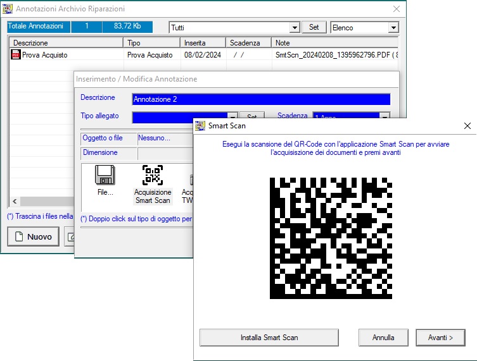Image resolution: width=477 pixels, height=361 pixels.
Task: Click the Nuovo button
Action: click(34, 236)
